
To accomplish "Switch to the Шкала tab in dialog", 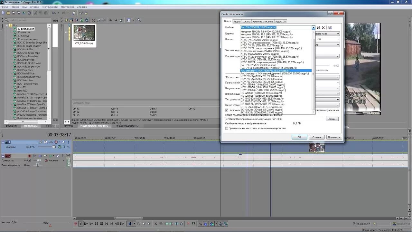I will pos(247,22).
